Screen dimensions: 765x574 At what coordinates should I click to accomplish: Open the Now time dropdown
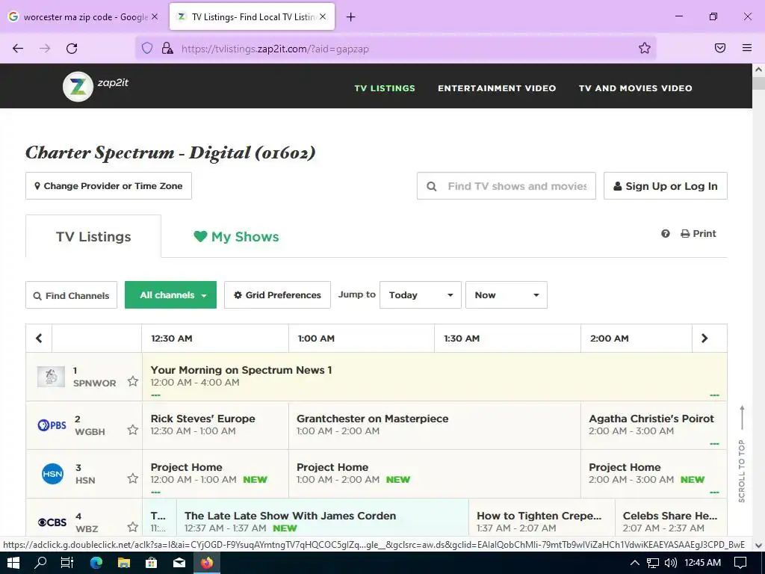507,294
